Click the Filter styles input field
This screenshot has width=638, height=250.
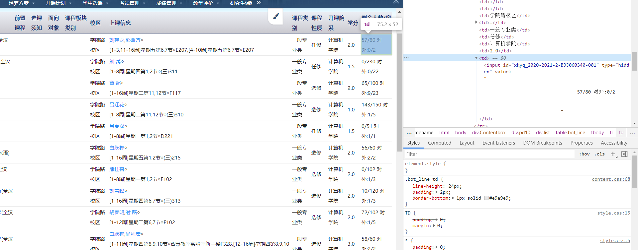(x=489, y=154)
